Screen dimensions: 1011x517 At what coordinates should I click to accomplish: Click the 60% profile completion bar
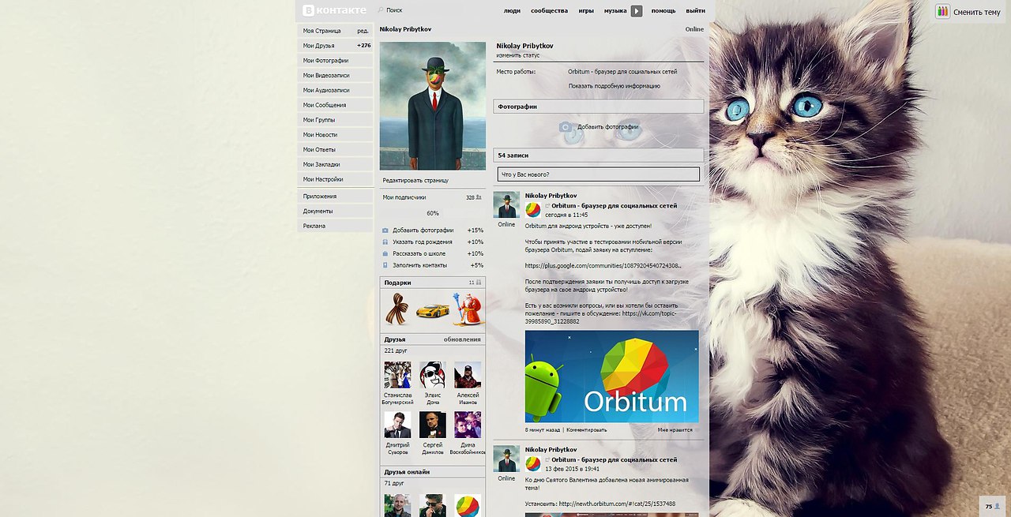tap(433, 213)
